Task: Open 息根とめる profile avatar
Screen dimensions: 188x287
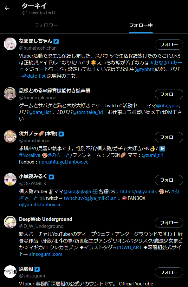Action: 10,94
